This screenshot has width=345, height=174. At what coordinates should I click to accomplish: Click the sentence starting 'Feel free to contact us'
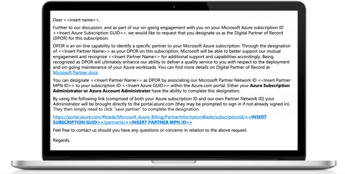click(150, 130)
